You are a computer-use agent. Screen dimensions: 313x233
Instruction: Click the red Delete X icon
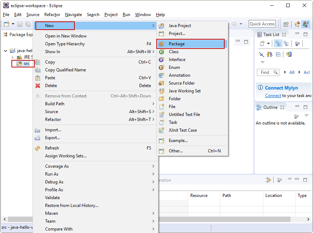coord(38,86)
